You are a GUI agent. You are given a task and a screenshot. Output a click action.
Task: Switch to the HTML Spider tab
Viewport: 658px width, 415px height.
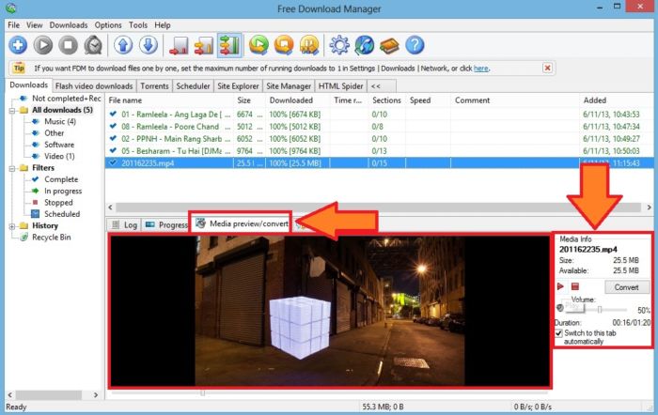pyautogui.click(x=340, y=86)
